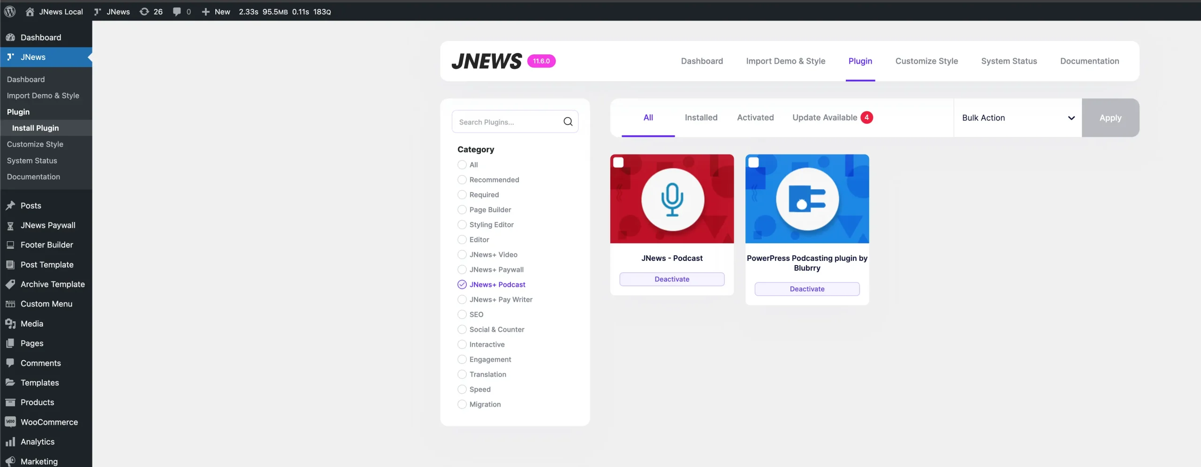1201x467 pixels.
Task: Open WooCommerce from the sidebar icon
Action: point(10,422)
